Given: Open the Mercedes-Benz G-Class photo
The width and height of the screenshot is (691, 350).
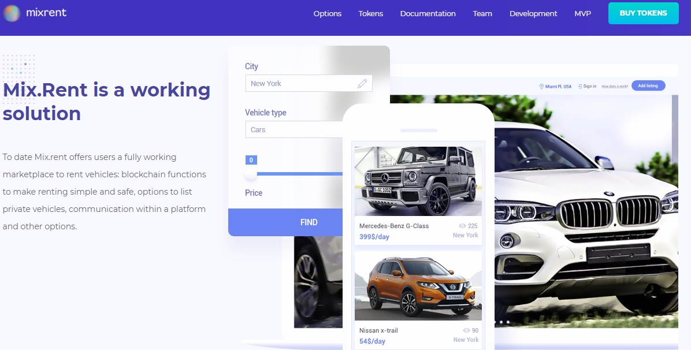Looking at the screenshot, I should (x=418, y=181).
